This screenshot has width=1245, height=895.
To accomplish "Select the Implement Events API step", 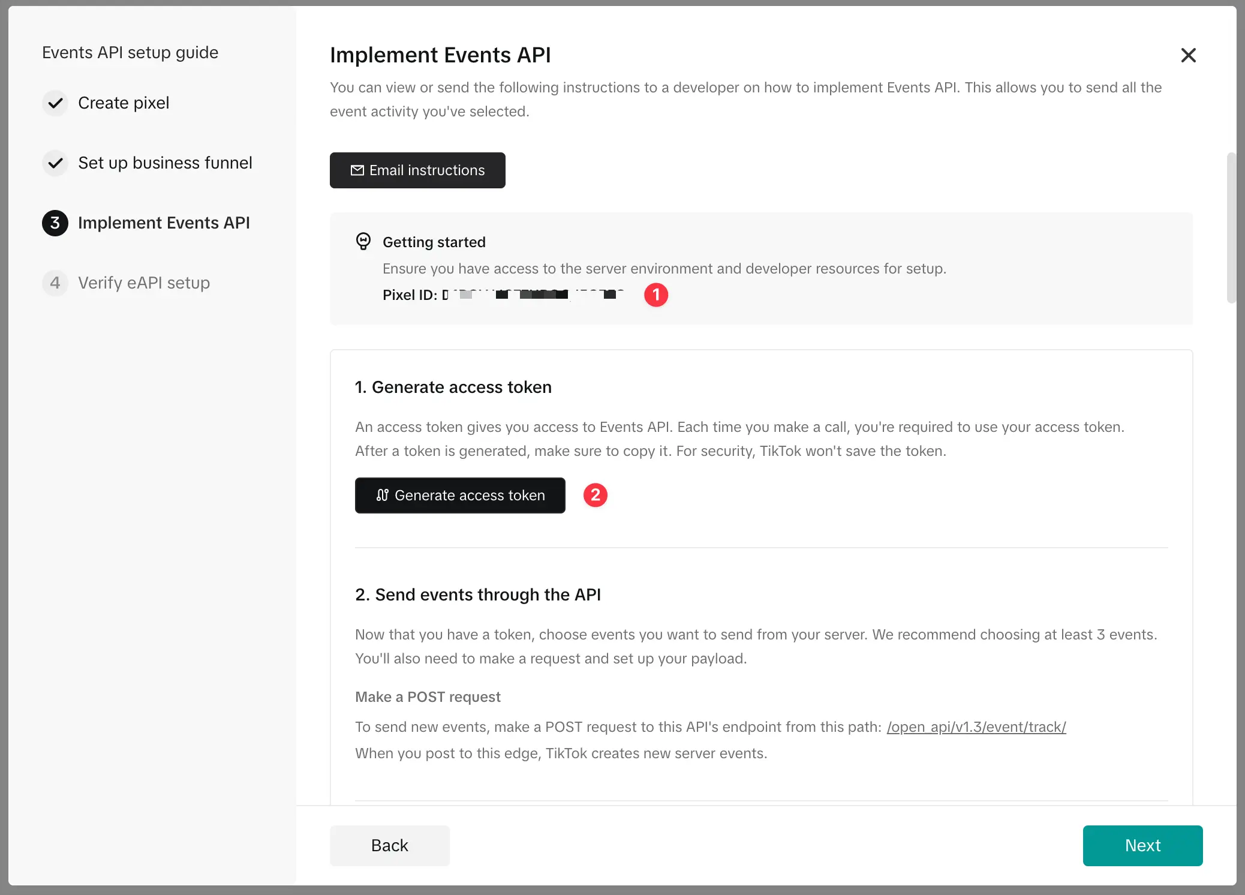I will tap(164, 223).
